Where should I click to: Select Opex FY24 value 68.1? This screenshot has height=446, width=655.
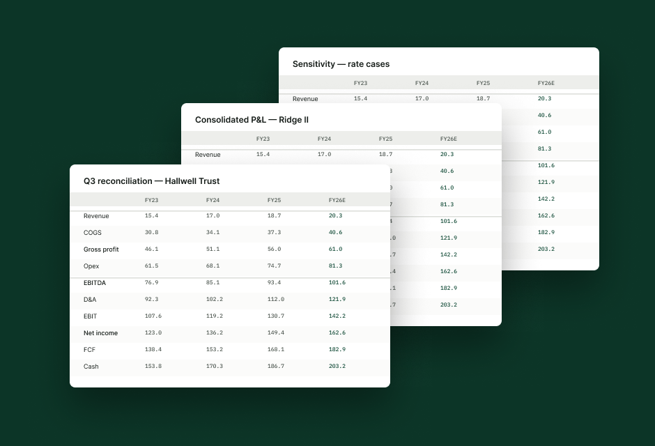click(x=213, y=266)
